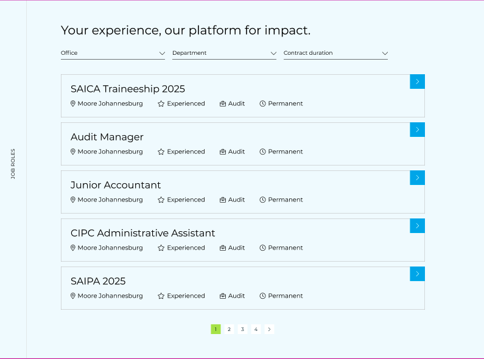This screenshot has height=359, width=484.
Task: Click the next page arrow in pagination
Action: point(269,329)
